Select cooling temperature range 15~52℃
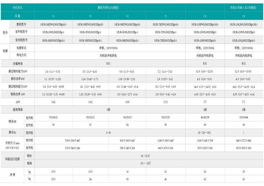 (145, 156)
